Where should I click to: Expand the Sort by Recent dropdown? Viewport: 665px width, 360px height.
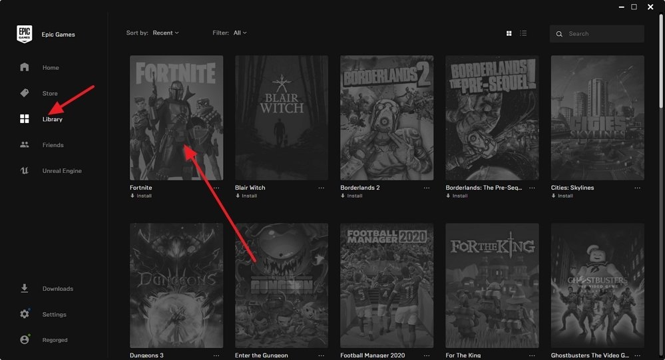tap(166, 33)
